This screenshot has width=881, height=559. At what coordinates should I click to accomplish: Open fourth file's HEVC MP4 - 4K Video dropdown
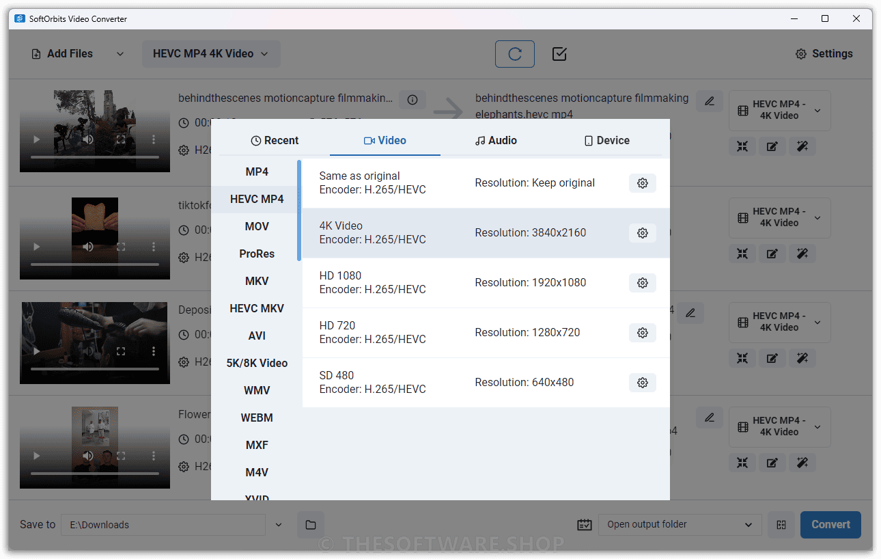coord(780,426)
